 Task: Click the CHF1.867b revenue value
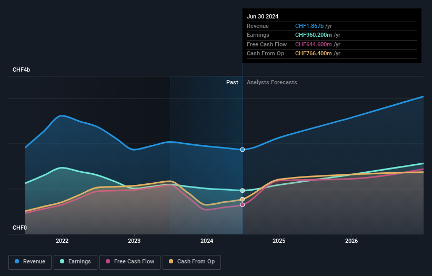click(309, 26)
